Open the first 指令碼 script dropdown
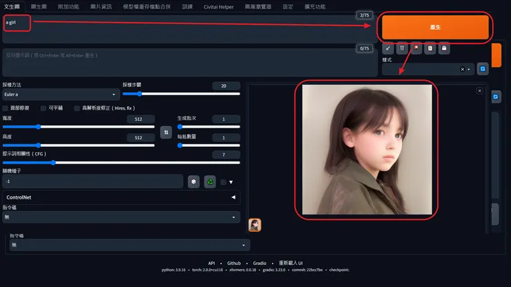This screenshot has width=511, height=287. tap(122, 217)
